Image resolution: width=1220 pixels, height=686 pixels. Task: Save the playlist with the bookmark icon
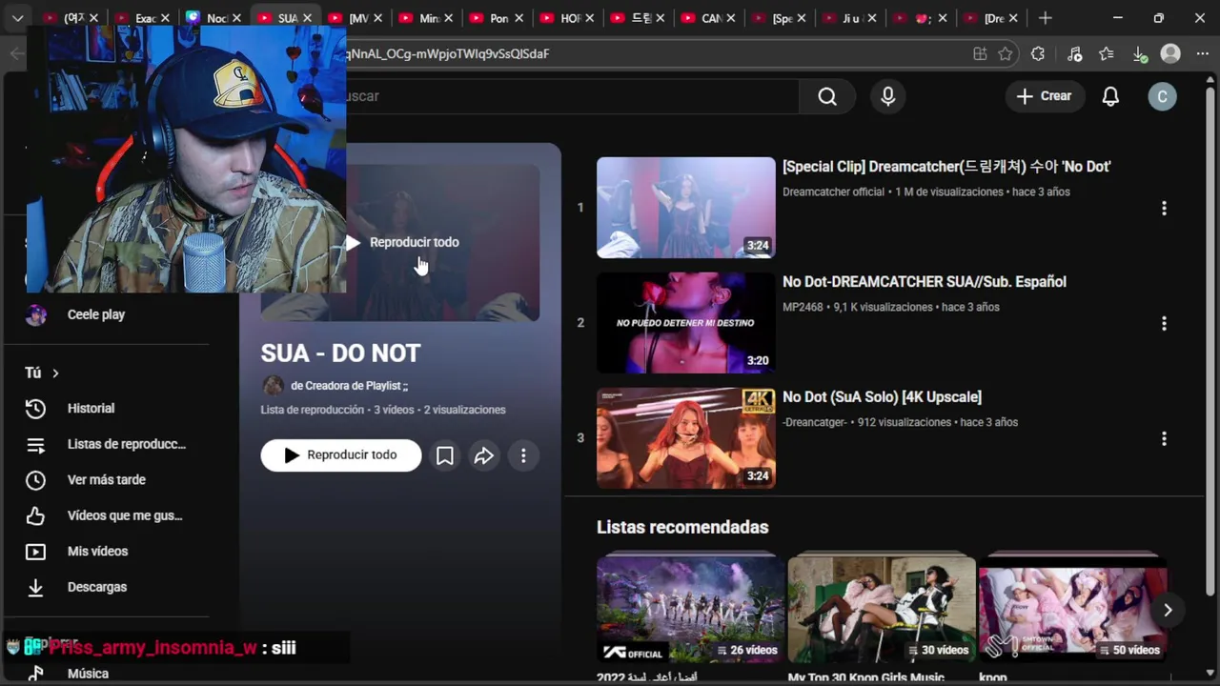tap(444, 455)
